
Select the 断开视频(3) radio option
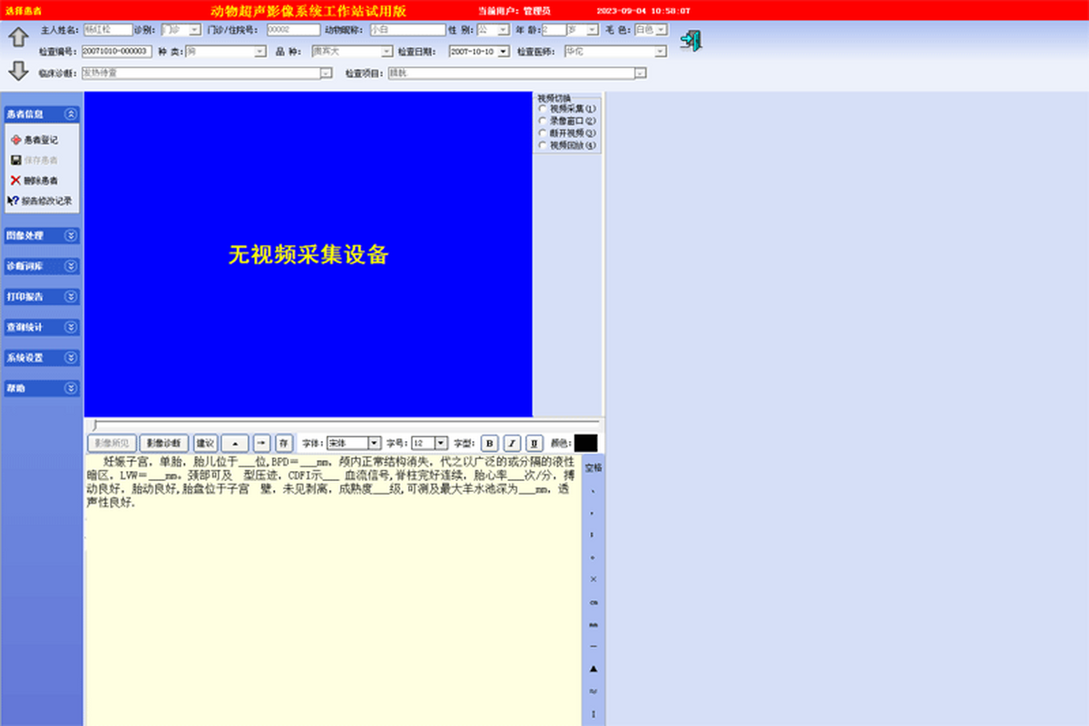point(543,132)
